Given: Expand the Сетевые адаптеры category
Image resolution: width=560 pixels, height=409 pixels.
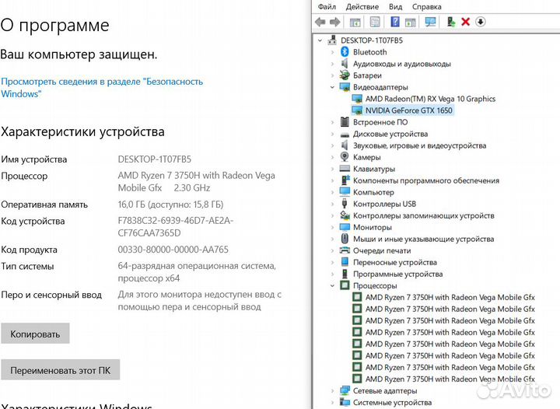Looking at the screenshot, I should (334, 390).
